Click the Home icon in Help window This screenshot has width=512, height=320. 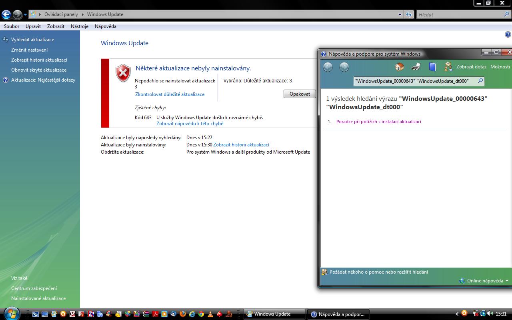[399, 67]
